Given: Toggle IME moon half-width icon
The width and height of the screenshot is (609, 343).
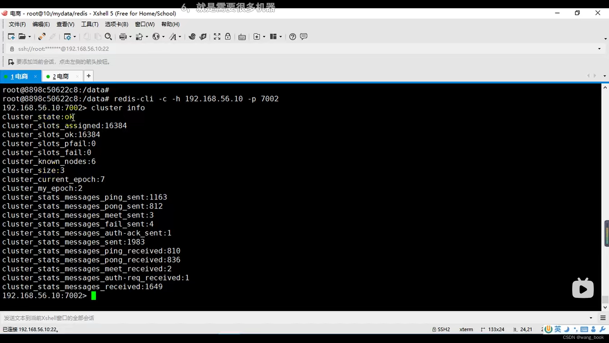Looking at the screenshot, I should [x=567, y=329].
